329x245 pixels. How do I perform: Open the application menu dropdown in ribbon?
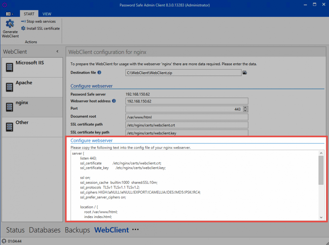(10, 14)
